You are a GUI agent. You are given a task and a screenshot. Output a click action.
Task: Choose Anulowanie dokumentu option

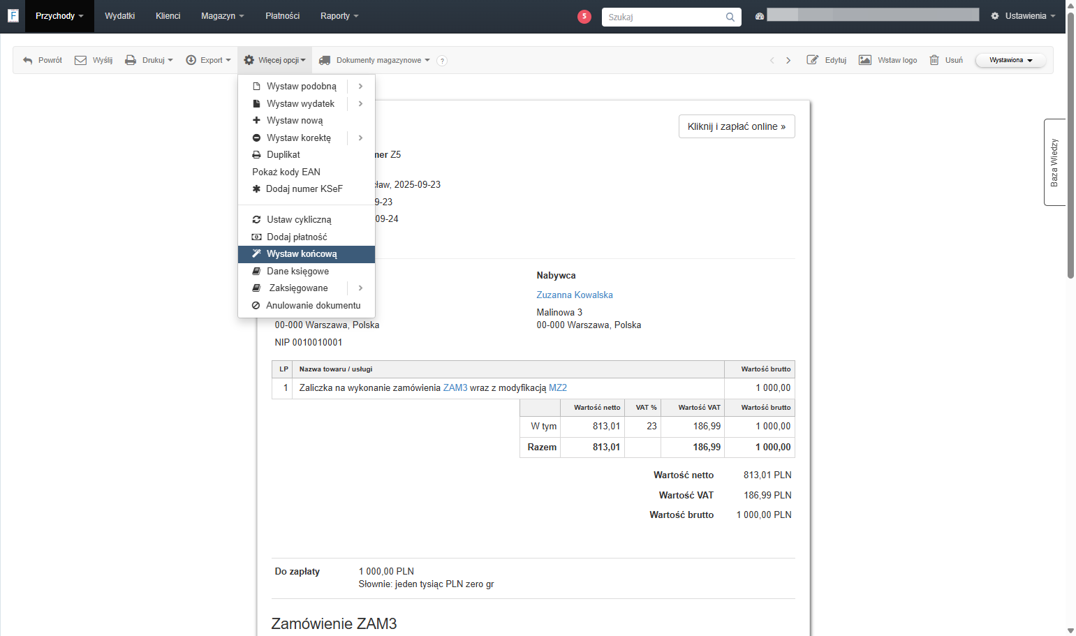point(307,306)
